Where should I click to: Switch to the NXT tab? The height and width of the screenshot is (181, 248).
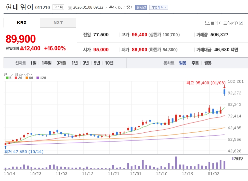pos(58,23)
